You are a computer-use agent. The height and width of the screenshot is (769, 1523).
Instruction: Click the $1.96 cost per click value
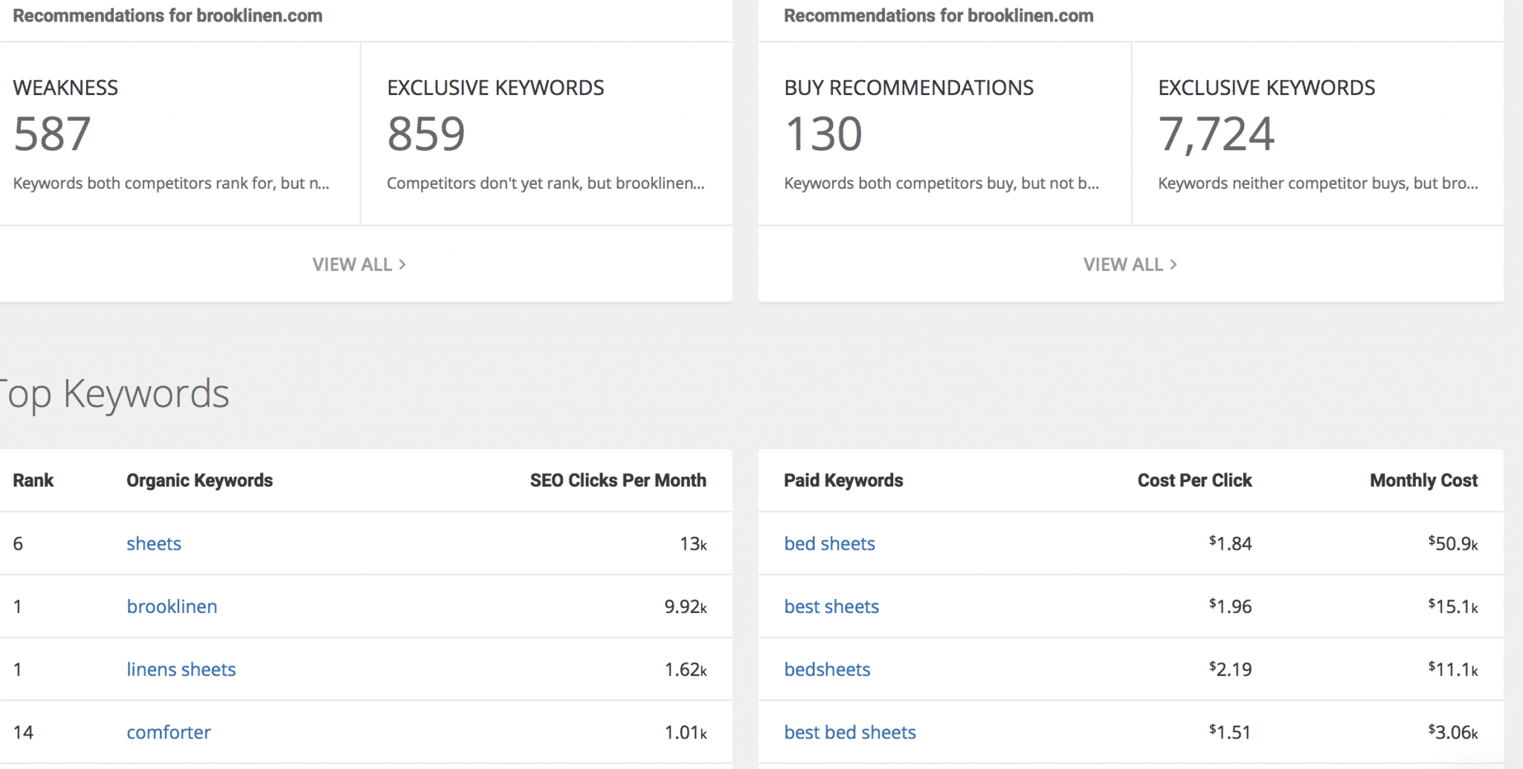(1230, 607)
